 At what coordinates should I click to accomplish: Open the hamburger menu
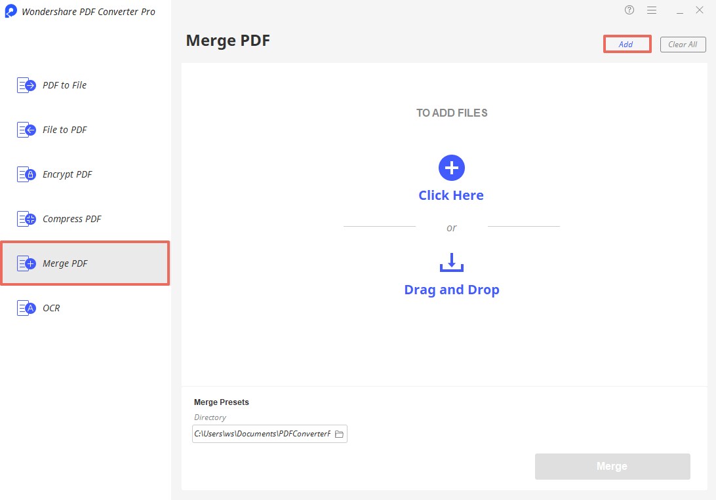(652, 10)
